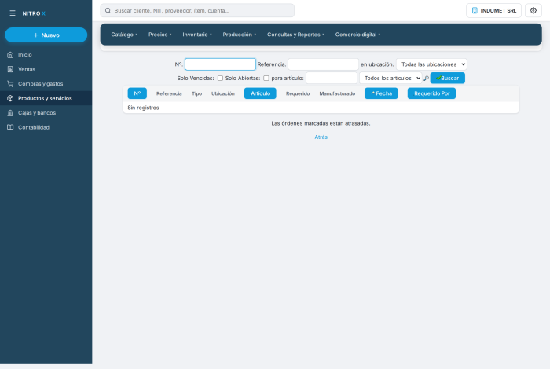
Task: Click the Ubicación column header text
Action: [222, 93]
